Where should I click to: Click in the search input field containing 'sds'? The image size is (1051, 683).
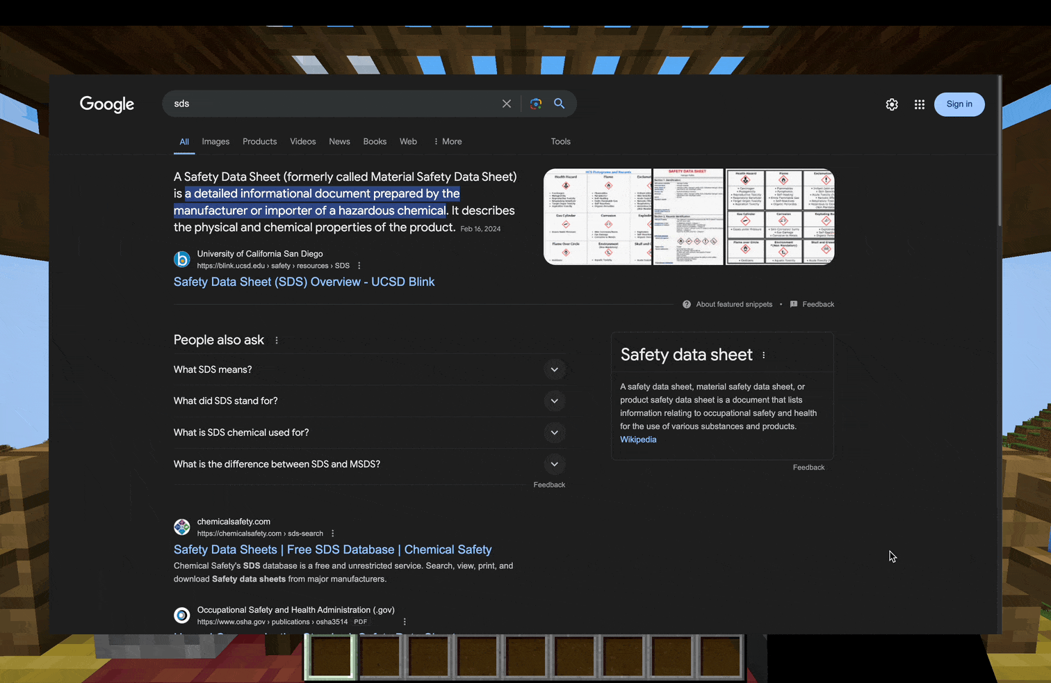334,104
